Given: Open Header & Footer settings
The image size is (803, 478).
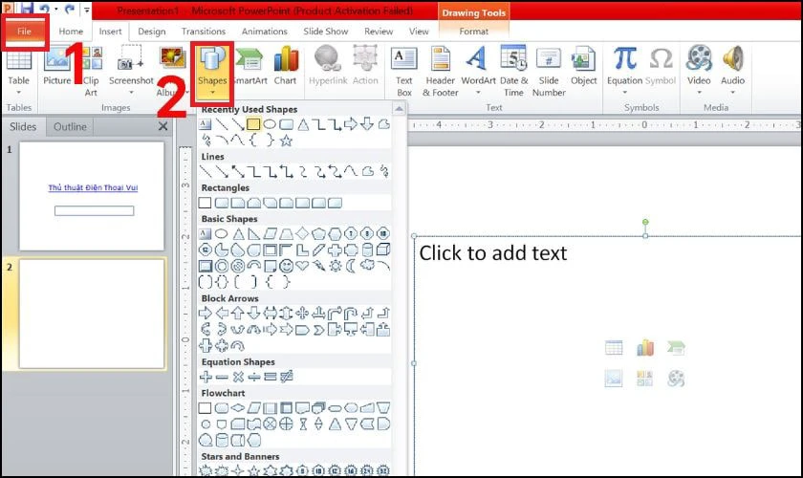Looking at the screenshot, I should (441, 72).
